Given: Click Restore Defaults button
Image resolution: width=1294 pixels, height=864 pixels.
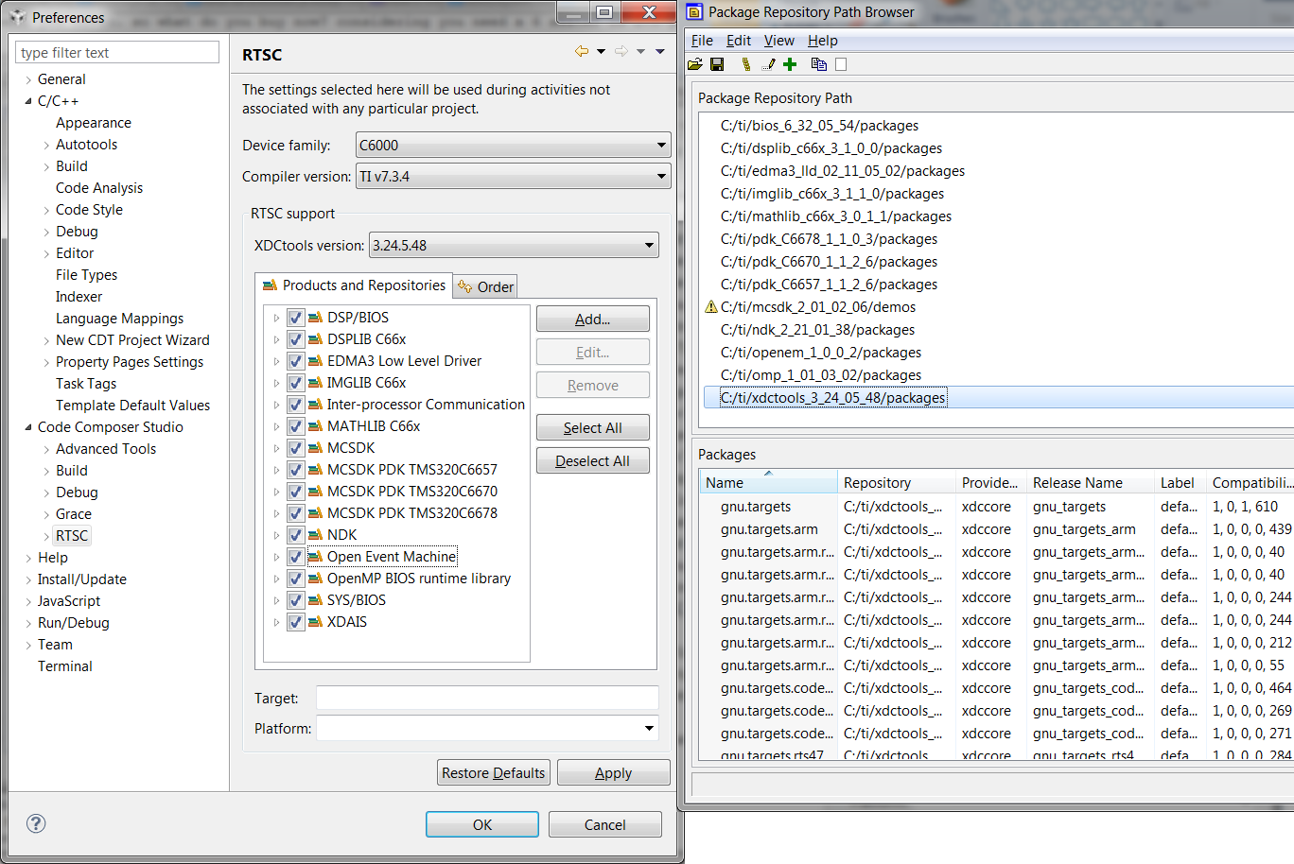Looking at the screenshot, I should [494, 773].
